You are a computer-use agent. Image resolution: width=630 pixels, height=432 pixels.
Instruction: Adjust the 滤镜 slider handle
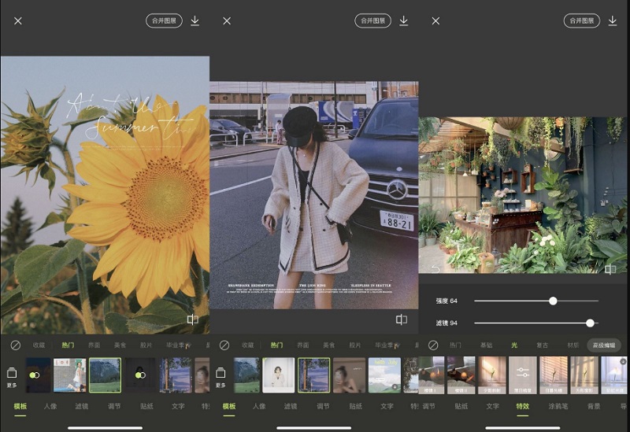coord(590,323)
